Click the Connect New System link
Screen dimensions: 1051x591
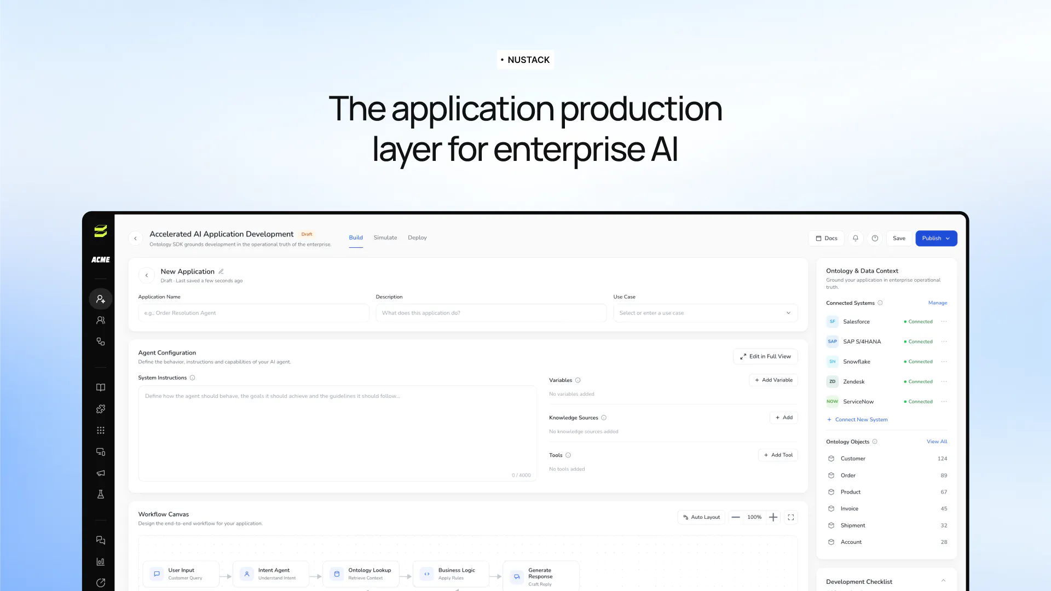point(857,420)
